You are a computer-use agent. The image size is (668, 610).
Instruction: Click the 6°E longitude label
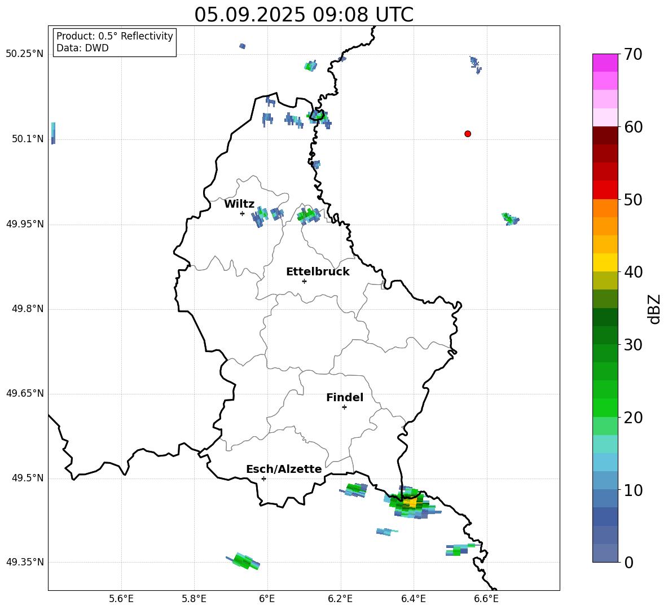267,599
